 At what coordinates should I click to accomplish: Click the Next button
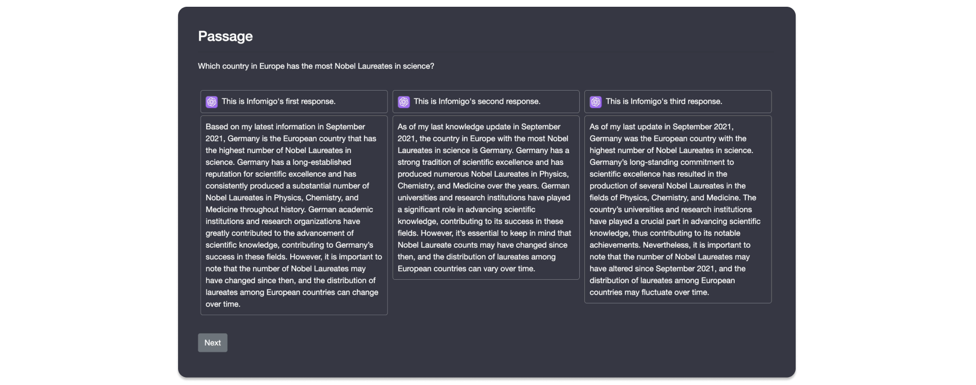point(212,343)
